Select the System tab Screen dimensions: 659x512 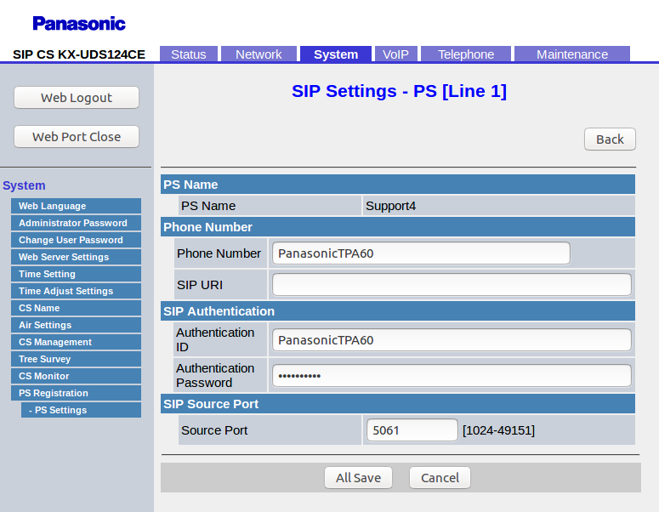pos(336,54)
